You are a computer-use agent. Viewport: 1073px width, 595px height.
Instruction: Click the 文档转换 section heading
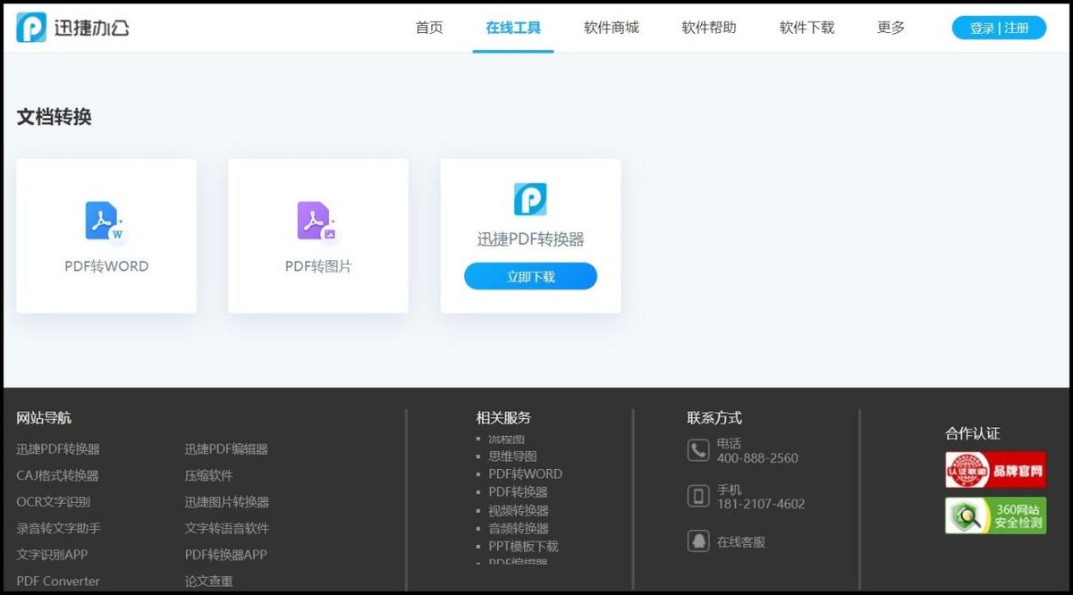(x=54, y=117)
